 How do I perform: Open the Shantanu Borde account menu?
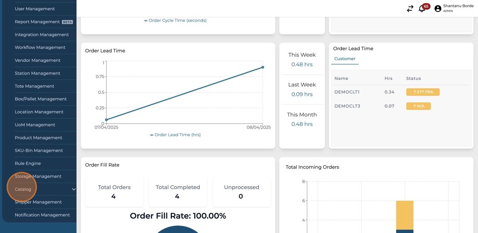[458, 8]
